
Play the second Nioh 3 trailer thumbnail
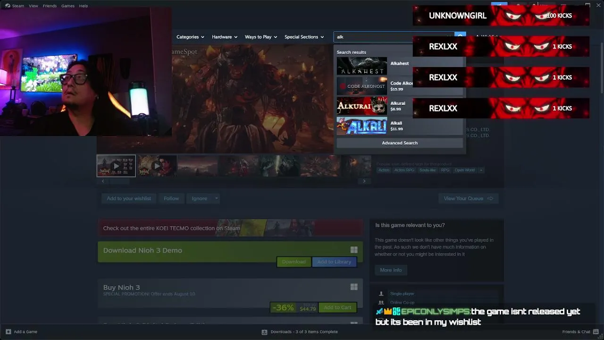[x=157, y=166]
